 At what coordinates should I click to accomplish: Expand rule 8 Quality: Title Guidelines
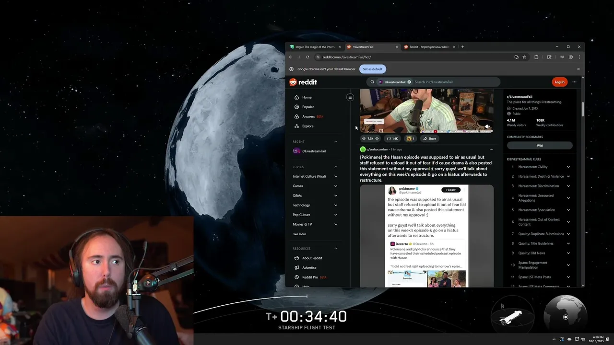[x=568, y=243]
